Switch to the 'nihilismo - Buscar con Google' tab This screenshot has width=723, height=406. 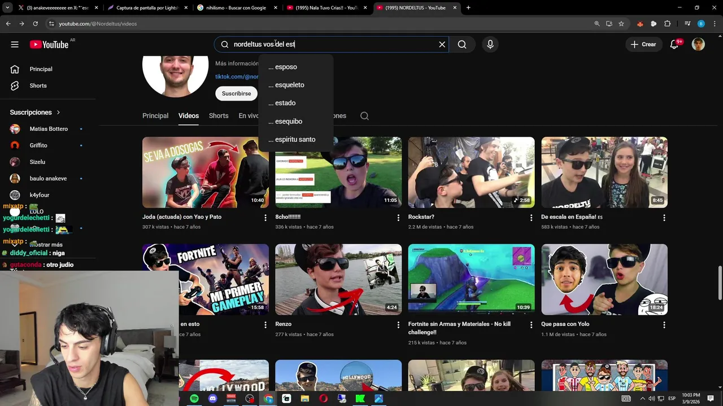[x=236, y=8]
